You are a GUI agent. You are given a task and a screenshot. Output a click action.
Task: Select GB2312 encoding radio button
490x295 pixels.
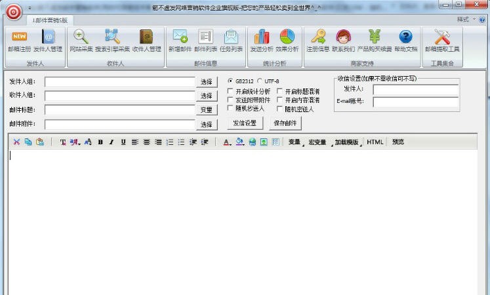click(231, 81)
